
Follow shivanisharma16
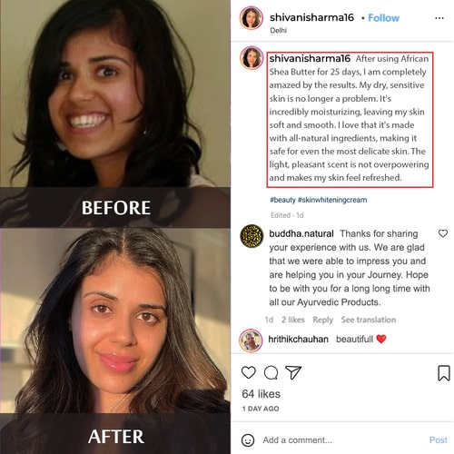click(x=383, y=18)
